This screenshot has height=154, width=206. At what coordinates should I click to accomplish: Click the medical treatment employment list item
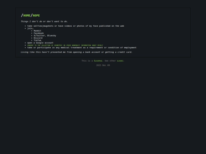pyautogui.click(x=82, y=48)
